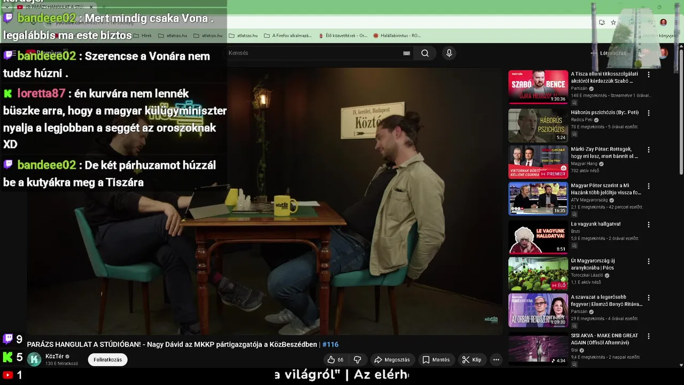The width and height of the screenshot is (684, 385).
Task: Like the video with thumbs-up button
Action: point(336,360)
